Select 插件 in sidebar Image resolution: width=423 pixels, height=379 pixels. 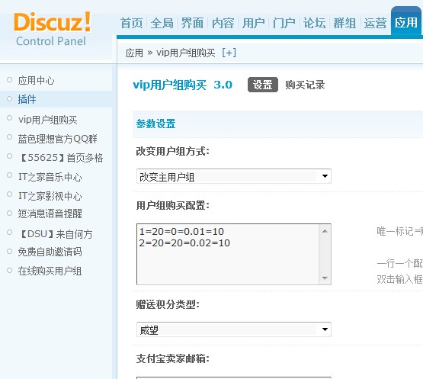(27, 99)
